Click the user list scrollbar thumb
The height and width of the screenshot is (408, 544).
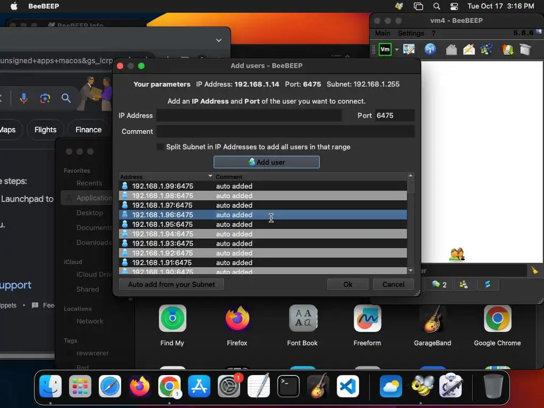tap(411, 186)
